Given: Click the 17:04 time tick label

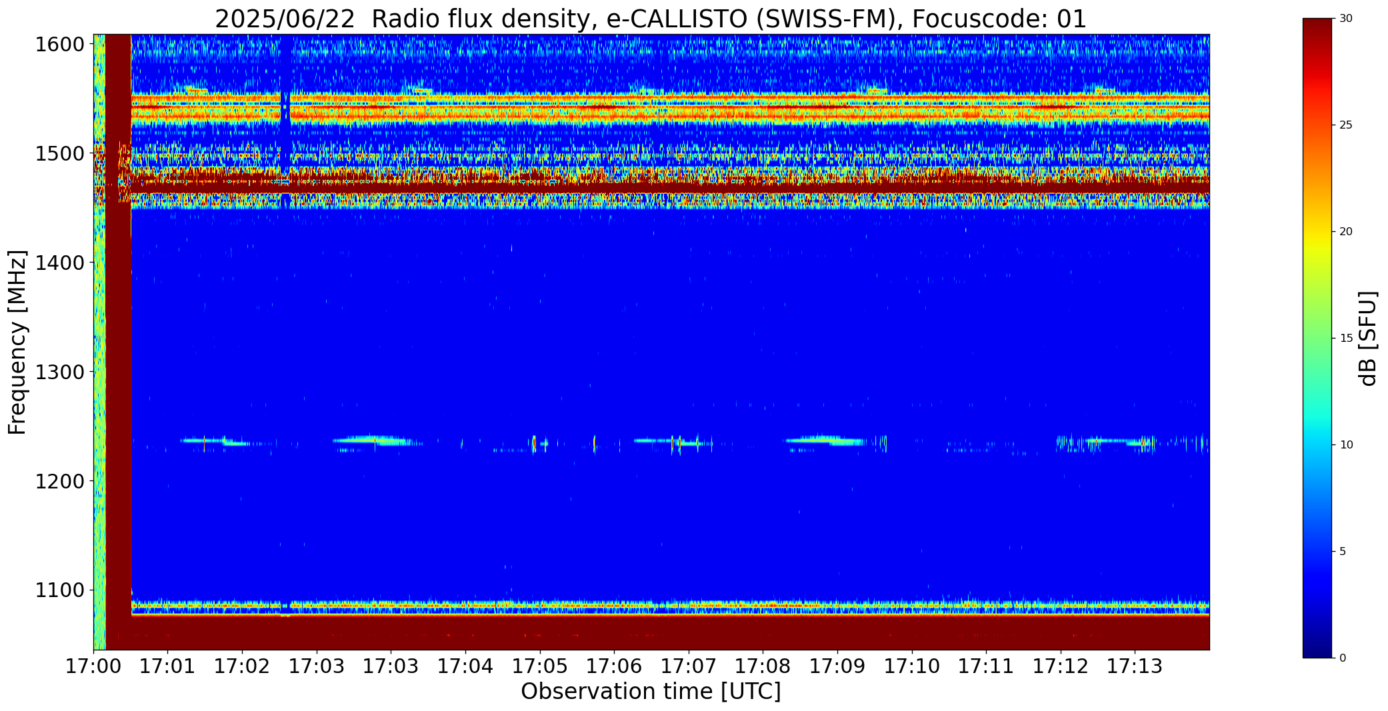Looking at the screenshot, I should point(465,666).
